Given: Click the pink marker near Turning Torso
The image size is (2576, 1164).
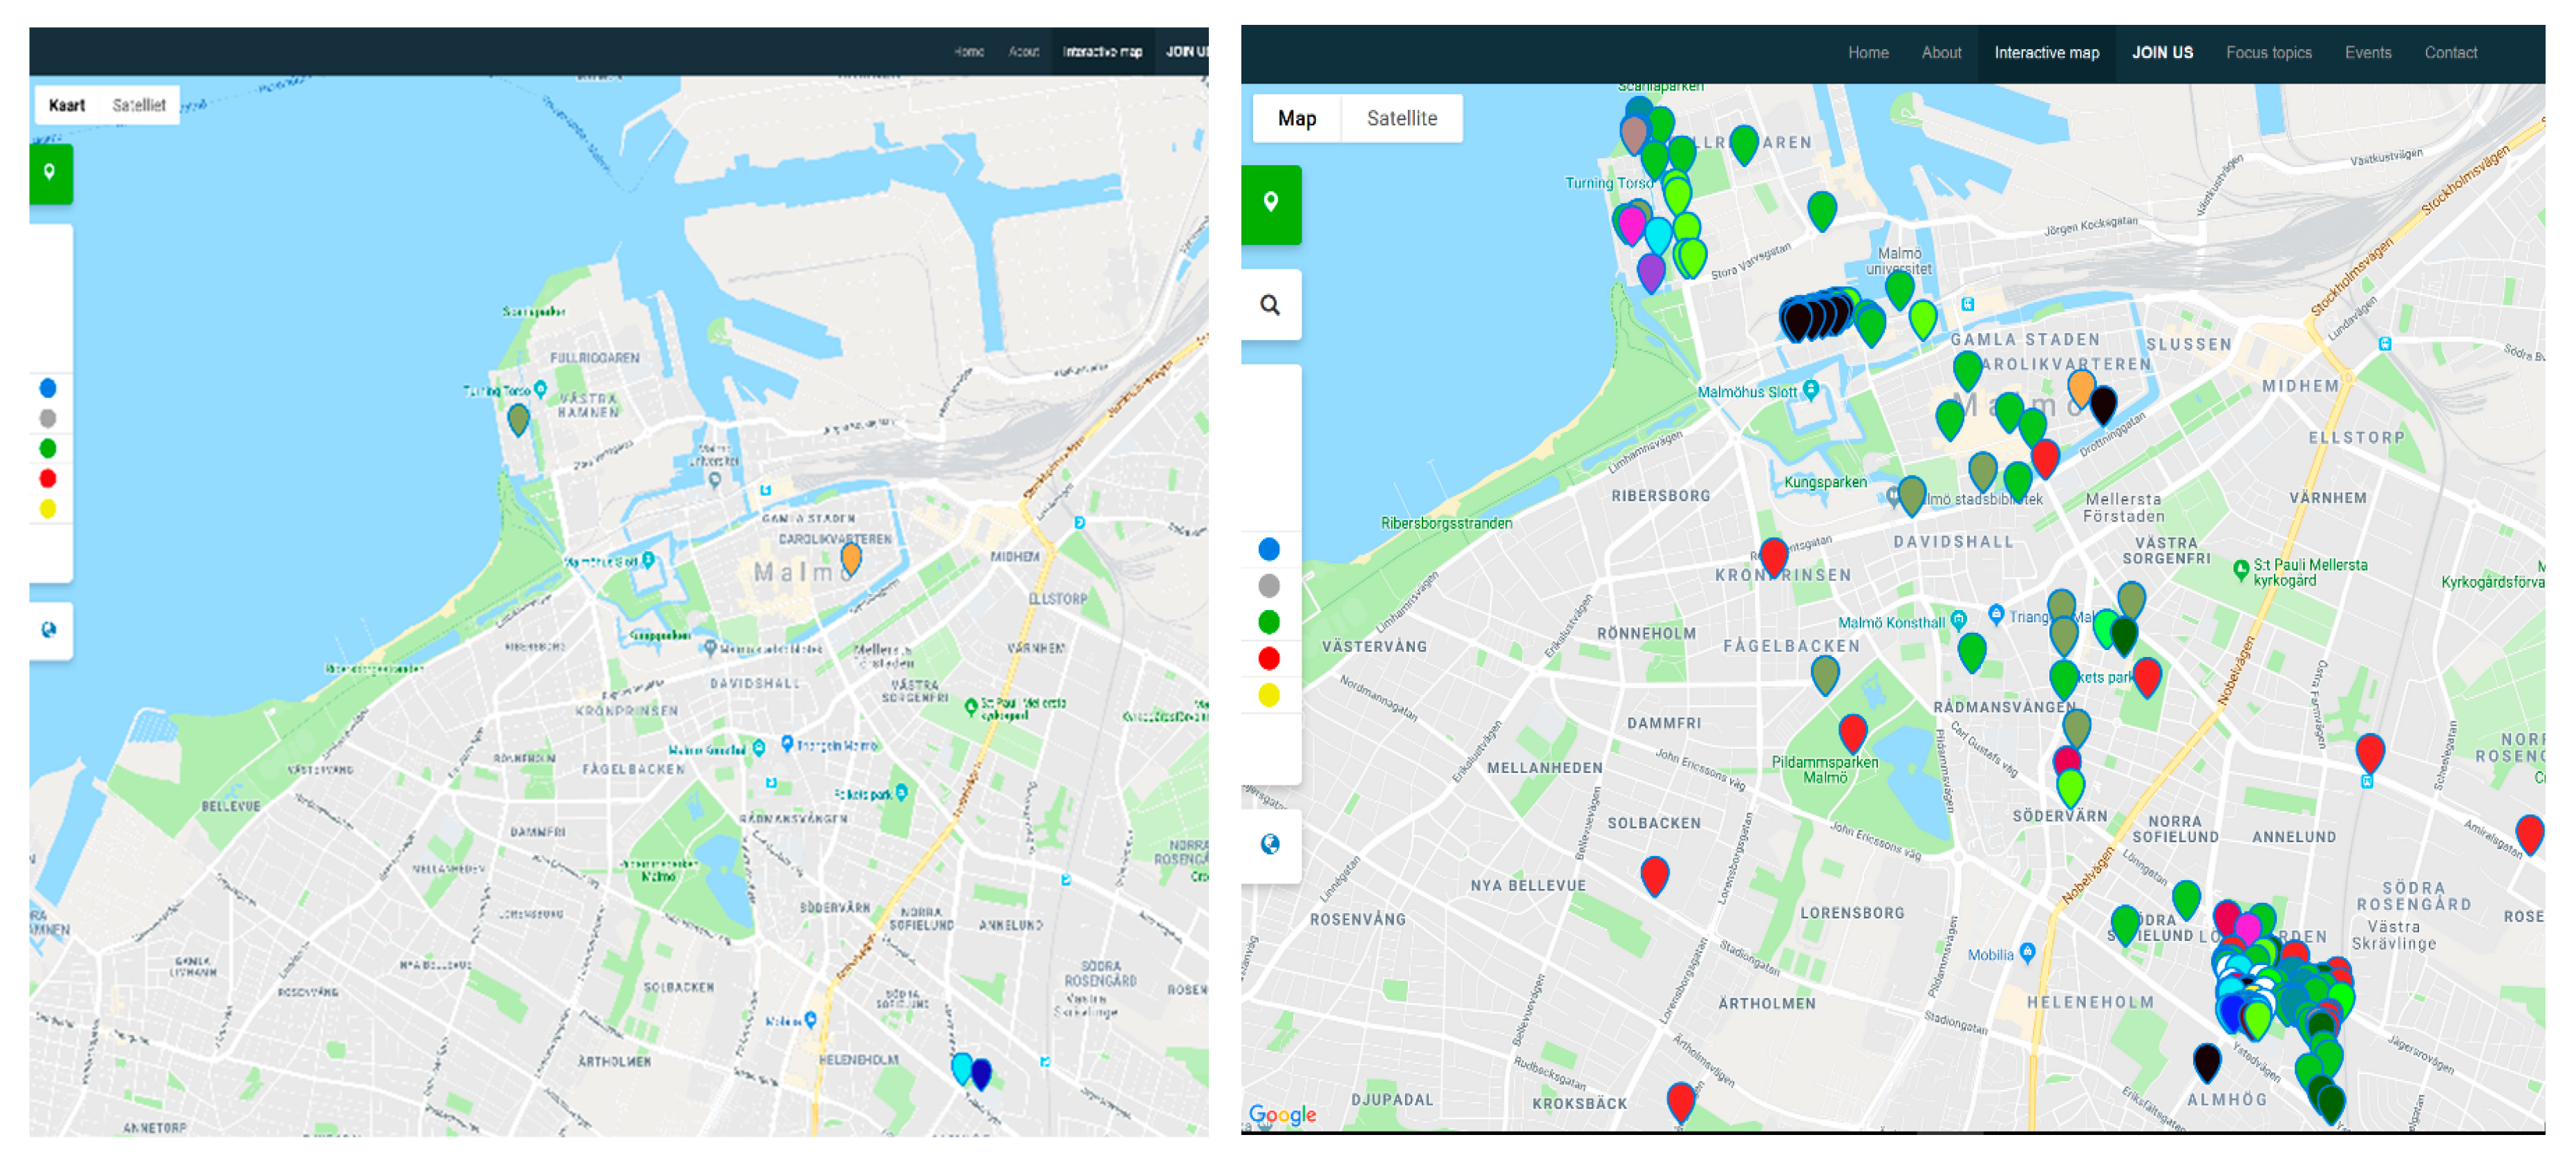Looking at the screenshot, I should pos(1631,222).
